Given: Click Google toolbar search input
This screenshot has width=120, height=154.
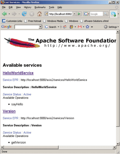Looking at the screenshot, I should click(27, 27).
